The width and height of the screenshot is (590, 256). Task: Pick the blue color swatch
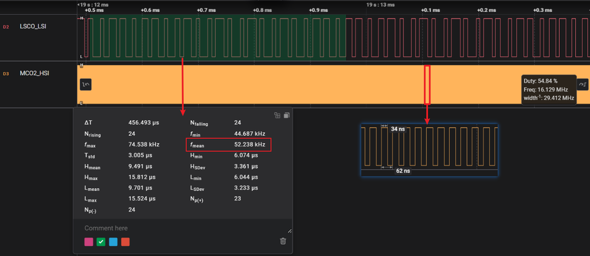coord(113,241)
